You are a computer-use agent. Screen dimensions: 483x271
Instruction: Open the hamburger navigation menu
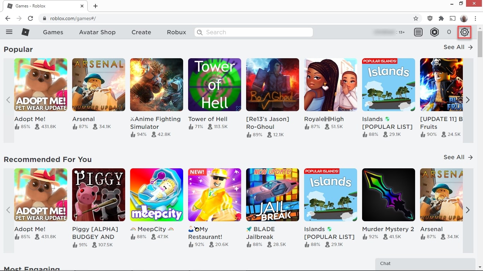click(x=9, y=32)
